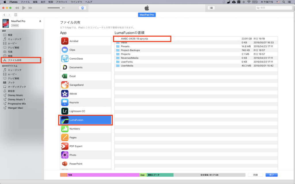Open the iTunes menu
295x184 pixels.
[13, 2]
